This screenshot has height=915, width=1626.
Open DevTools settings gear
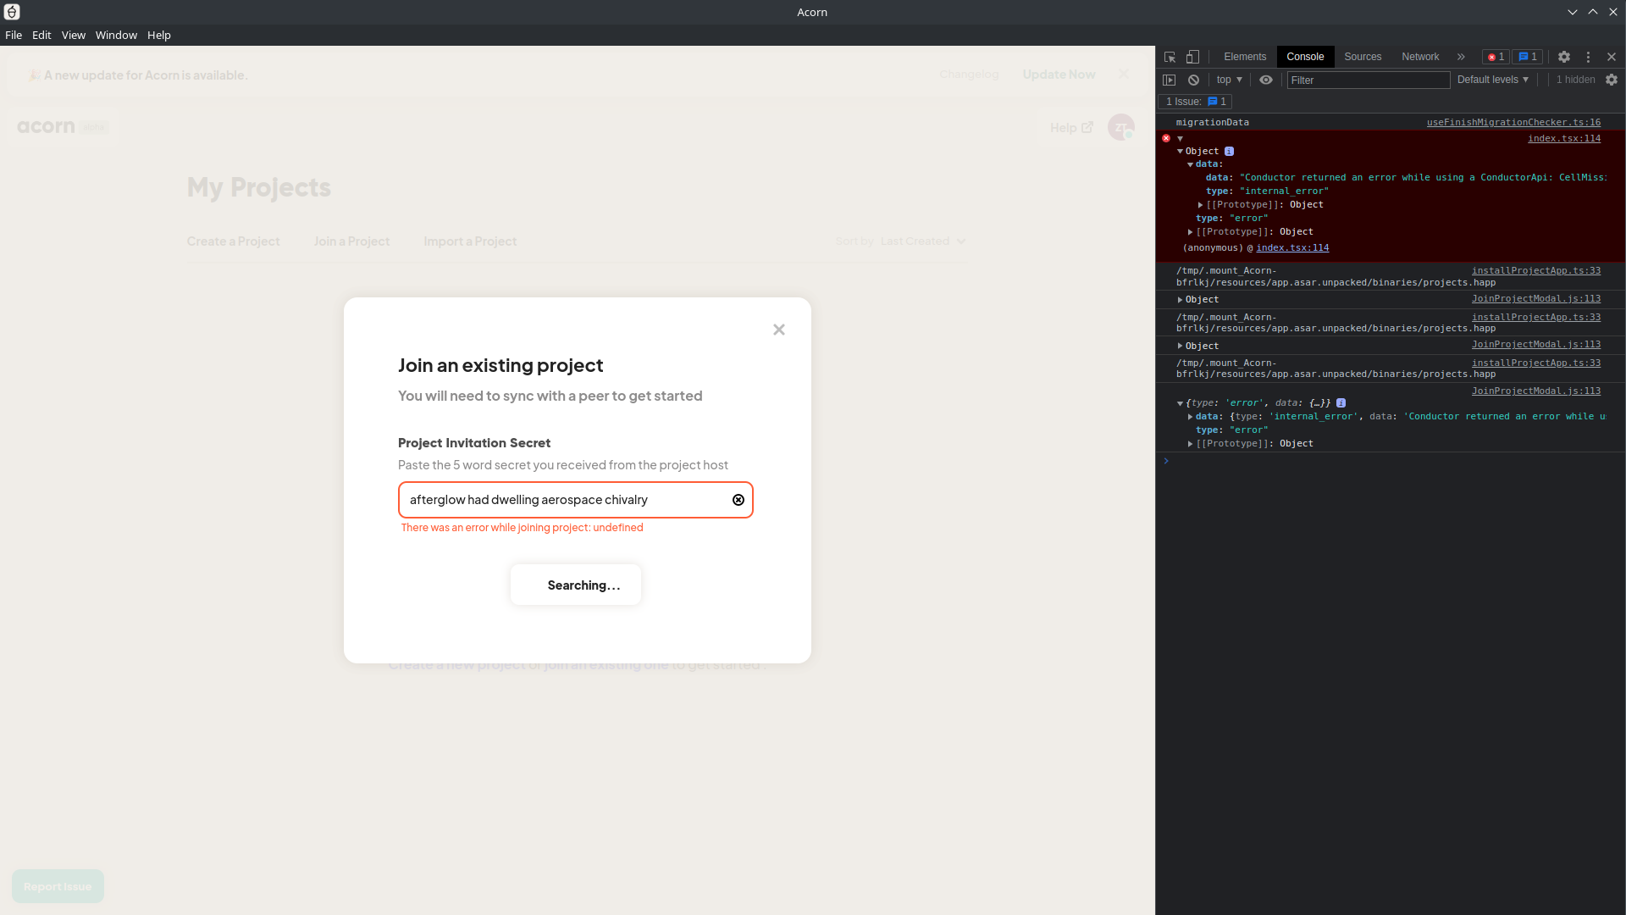tap(1562, 57)
